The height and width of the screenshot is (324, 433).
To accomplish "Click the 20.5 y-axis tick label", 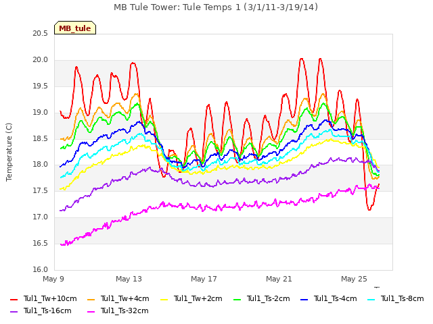I will click(x=41, y=34).
